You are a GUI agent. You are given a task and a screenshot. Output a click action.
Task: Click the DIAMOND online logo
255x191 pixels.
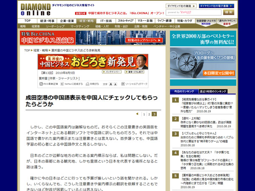(x=35, y=9)
